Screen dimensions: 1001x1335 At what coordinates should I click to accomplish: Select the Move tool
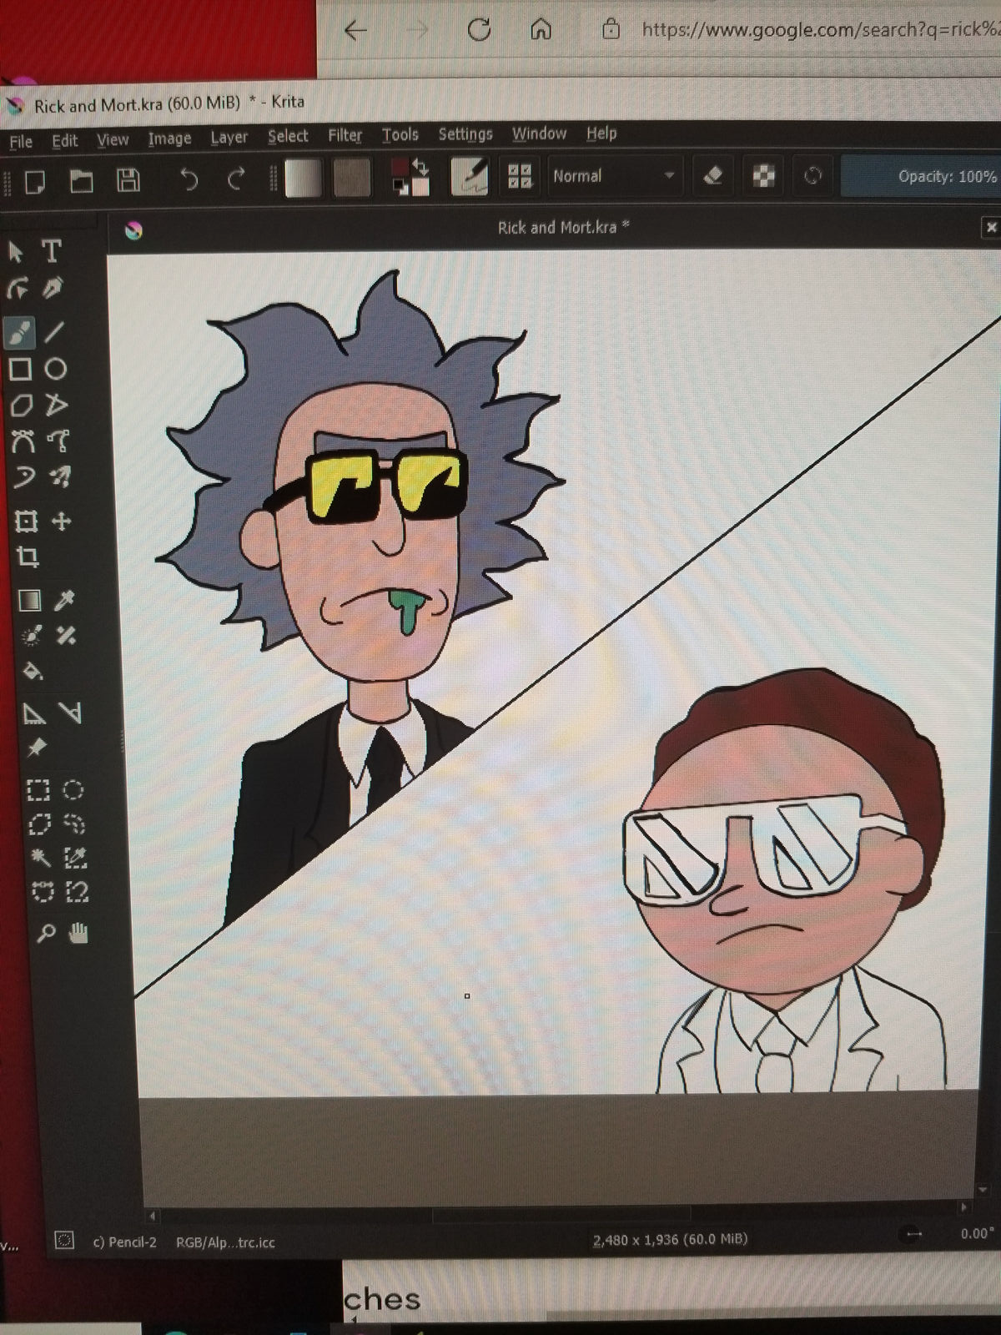coord(61,521)
